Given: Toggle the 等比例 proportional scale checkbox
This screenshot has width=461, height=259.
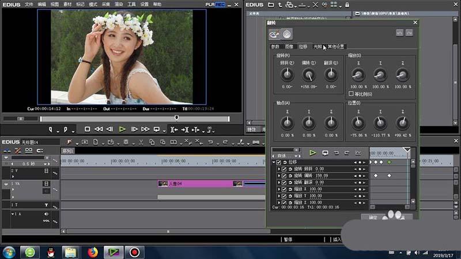Looking at the screenshot, I should [351, 93].
